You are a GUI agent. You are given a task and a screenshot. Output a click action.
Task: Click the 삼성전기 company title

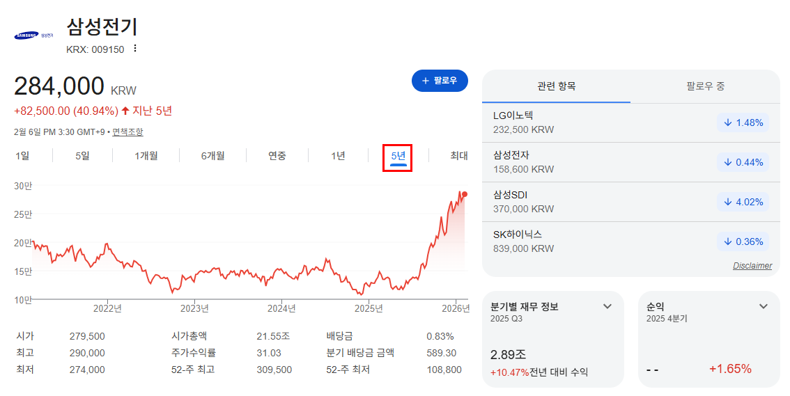(x=102, y=26)
